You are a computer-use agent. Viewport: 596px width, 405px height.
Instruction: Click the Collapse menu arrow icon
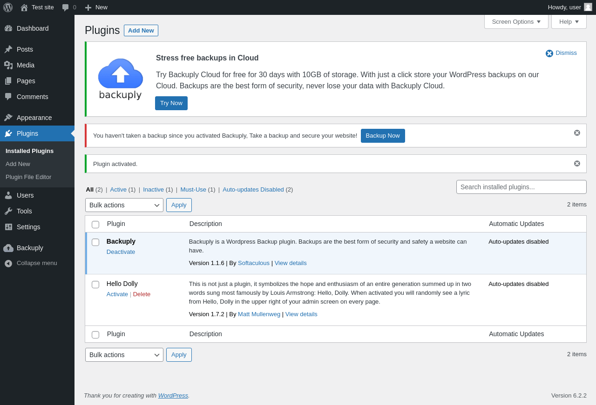point(8,263)
